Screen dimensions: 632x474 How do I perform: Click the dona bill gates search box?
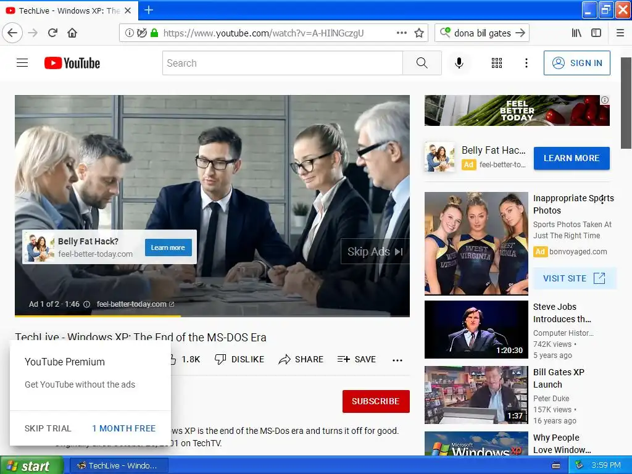[481, 33]
